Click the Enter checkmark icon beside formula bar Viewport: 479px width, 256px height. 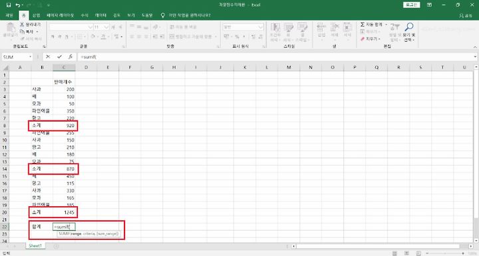[59, 57]
